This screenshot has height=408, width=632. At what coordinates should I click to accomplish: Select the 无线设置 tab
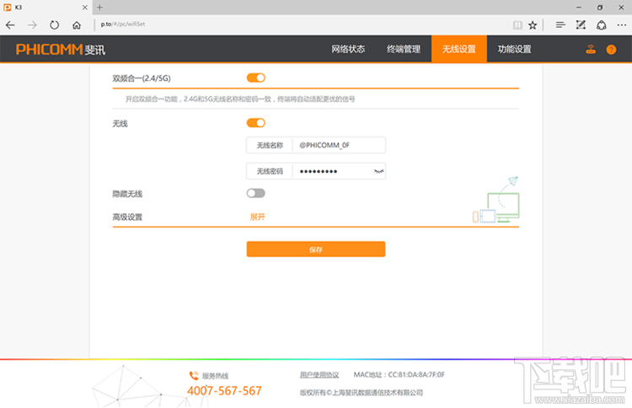(459, 49)
